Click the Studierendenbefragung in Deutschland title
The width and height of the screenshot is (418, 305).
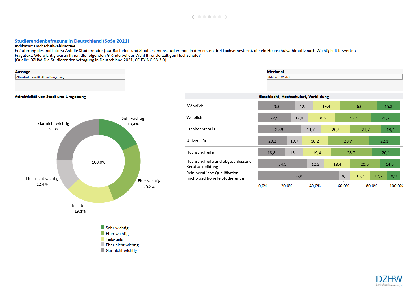point(72,41)
